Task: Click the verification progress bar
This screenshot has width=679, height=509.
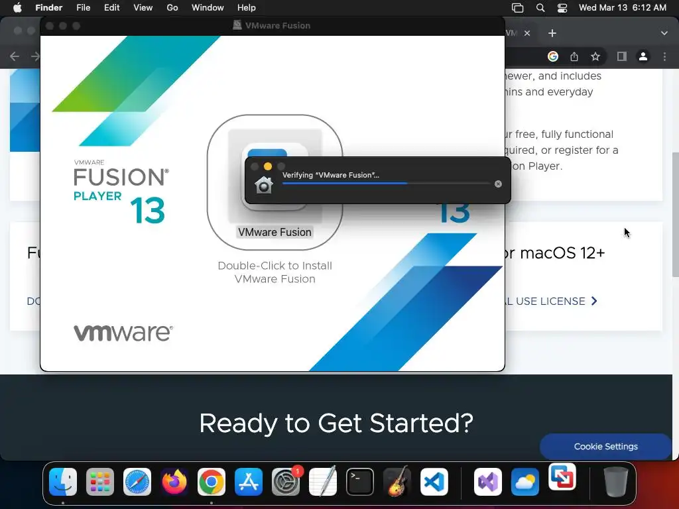Action: 386,184
